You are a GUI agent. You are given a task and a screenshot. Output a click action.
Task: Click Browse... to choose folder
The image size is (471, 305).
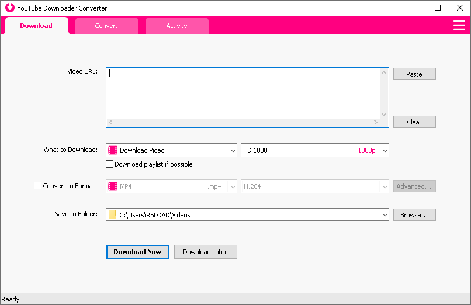click(414, 215)
